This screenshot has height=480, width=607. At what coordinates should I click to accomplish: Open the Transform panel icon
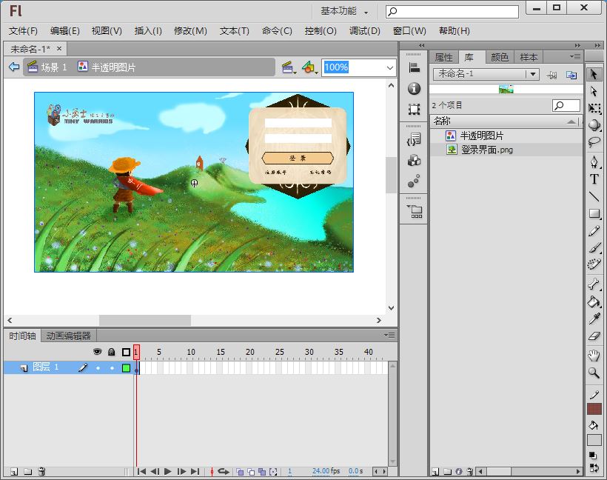click(415, 109)
